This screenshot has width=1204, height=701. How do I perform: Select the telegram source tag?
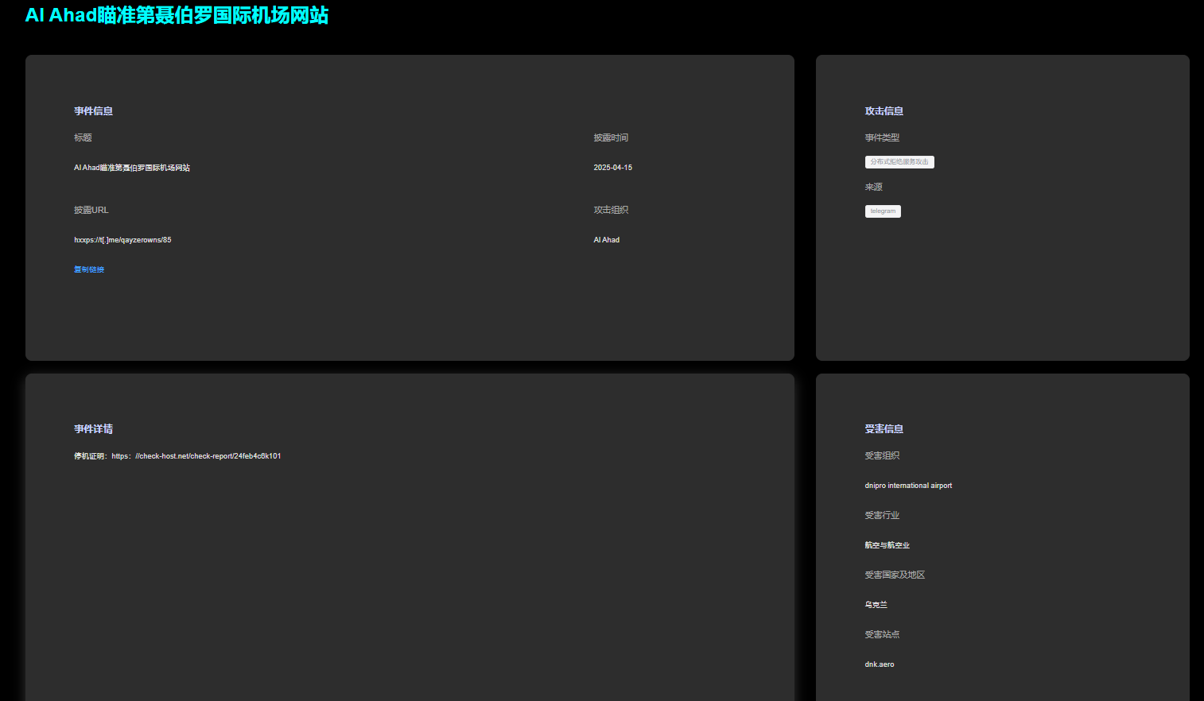883,211
